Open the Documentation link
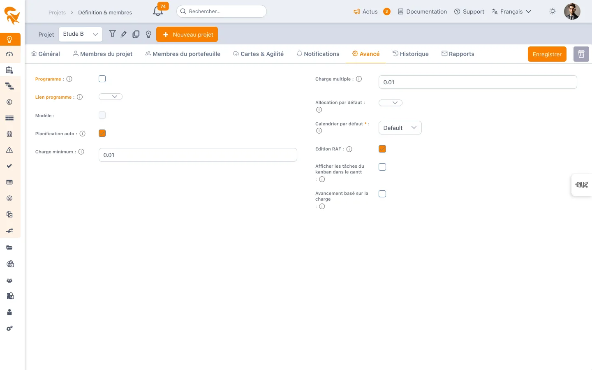The height and width of the screenshot is (370, 592). (x=422, y=12)
